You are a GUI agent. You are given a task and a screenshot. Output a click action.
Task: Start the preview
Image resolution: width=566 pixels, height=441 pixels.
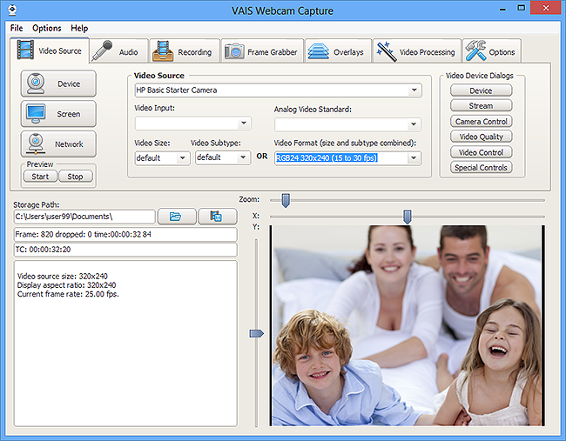click(40, 177)
